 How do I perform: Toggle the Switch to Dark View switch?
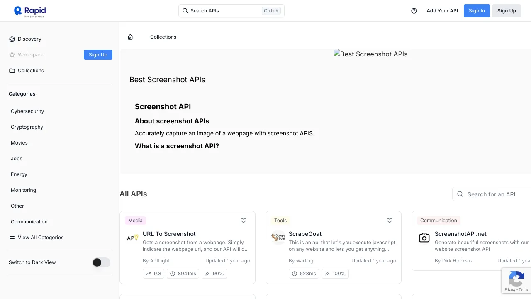point(101,262)
